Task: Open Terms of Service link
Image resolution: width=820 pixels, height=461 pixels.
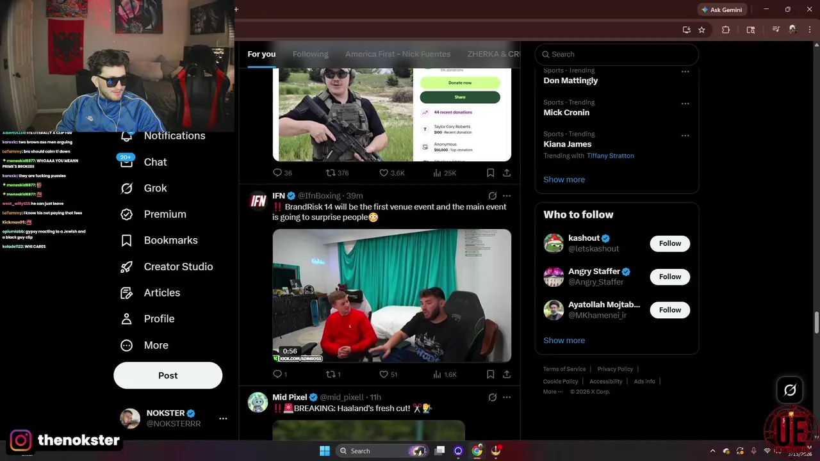Action: pyautogui.click(x=564, y=369)
